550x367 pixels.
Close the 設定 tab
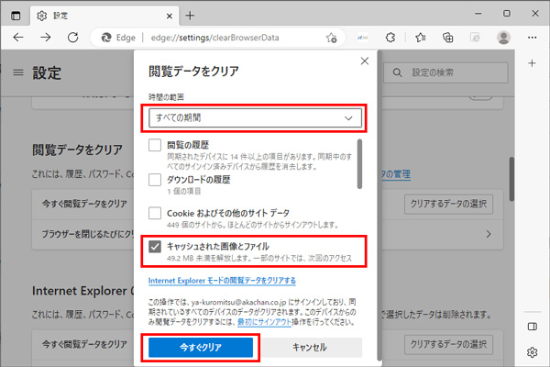[x=169, y=16]
